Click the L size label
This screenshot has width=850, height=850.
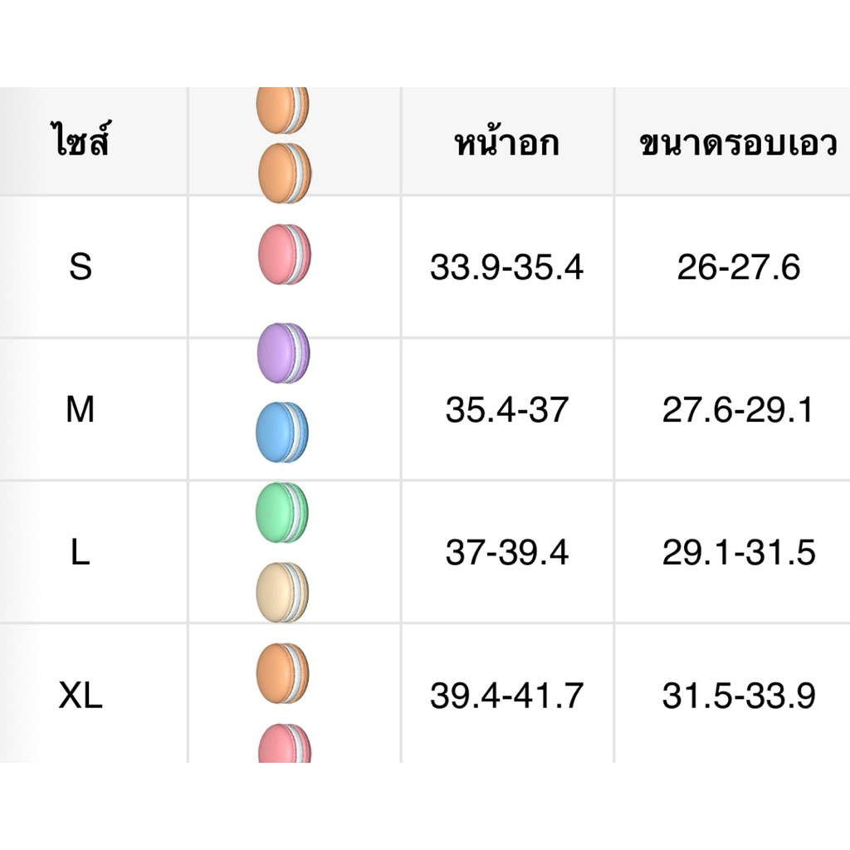tap(81, 552)
